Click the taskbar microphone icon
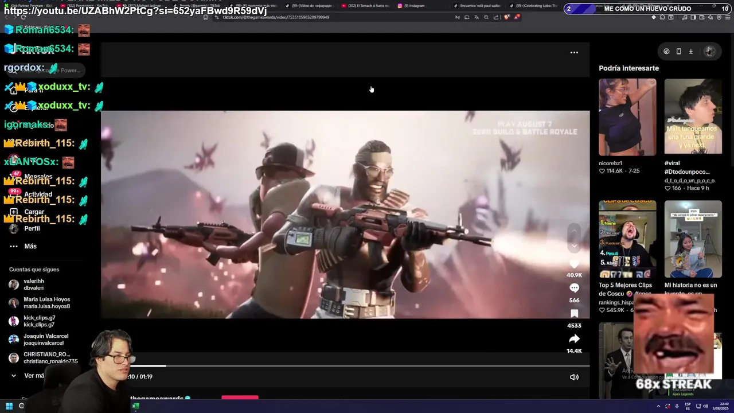This screenshot has width=734, height=413. [x=677, y=406]
